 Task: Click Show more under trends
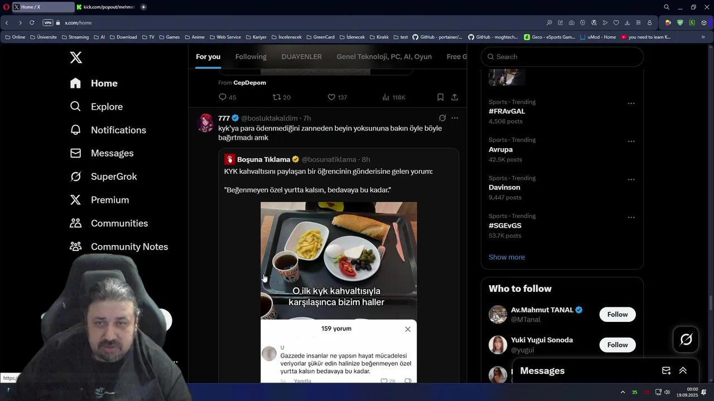[x=506, y=257]
